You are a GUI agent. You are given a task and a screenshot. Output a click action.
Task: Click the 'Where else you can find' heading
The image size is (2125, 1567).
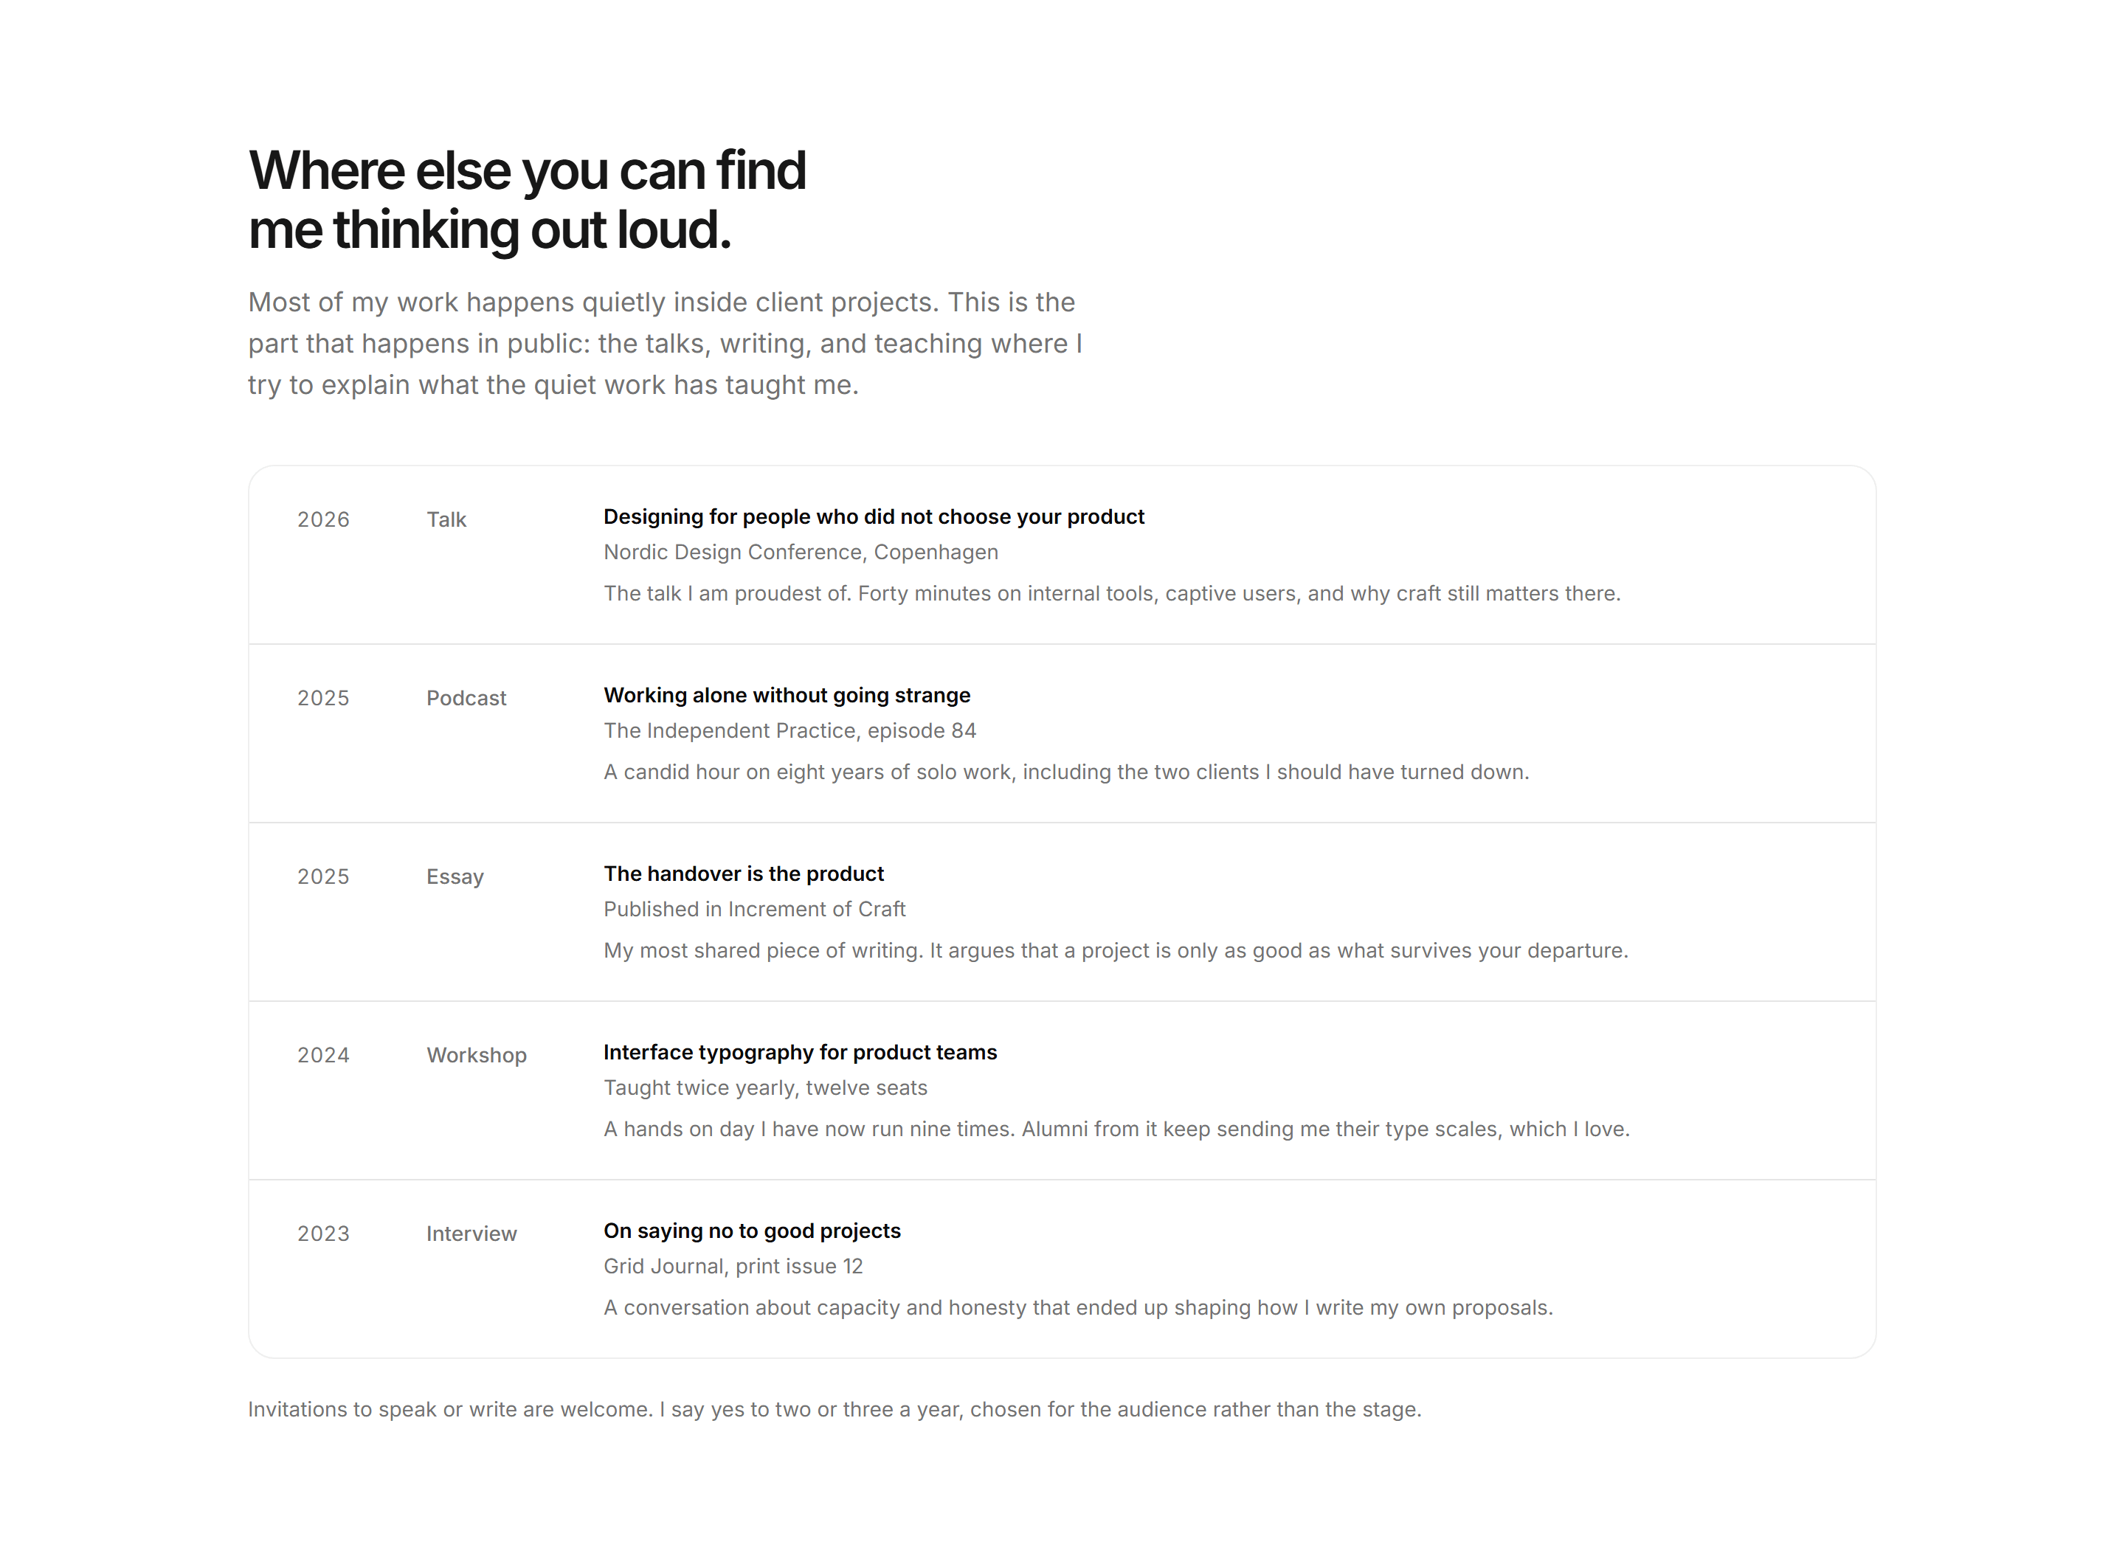click(528, 200)
